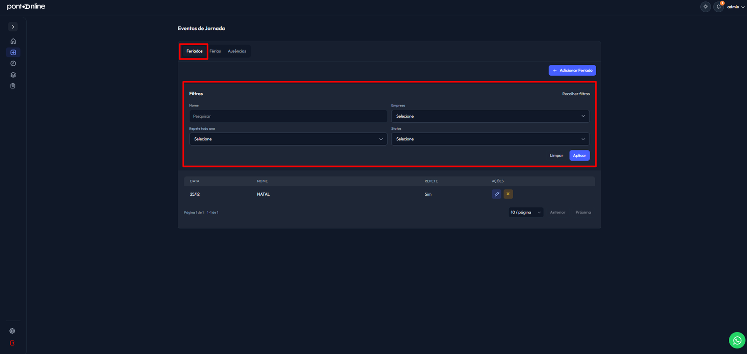This screenshot has width=747, height=354.
Task: Click the pontoonline logo
Action: [26, 7]
